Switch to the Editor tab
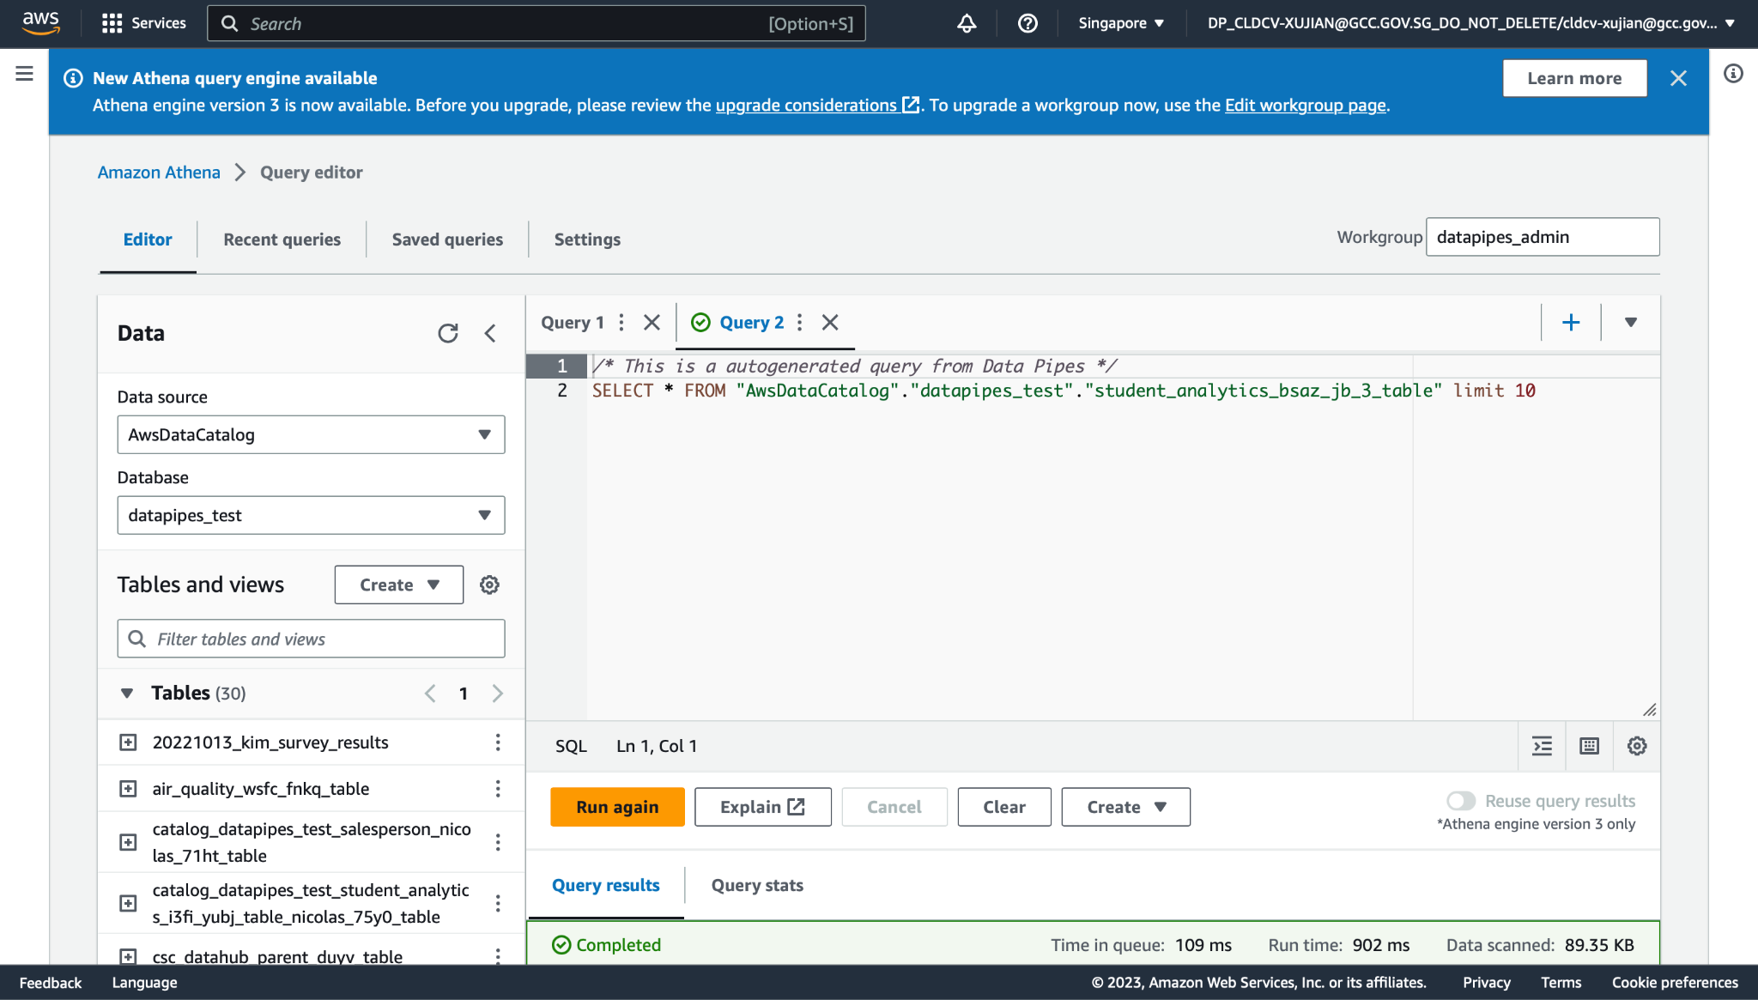 148,239
